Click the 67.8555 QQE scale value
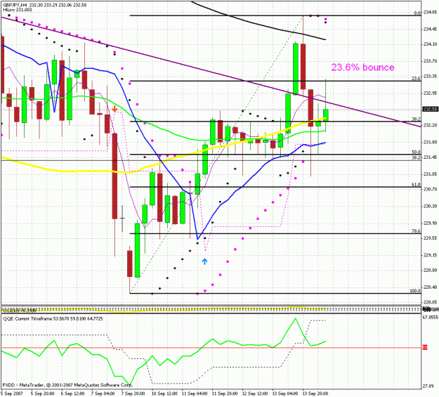The image size is (439, 397). (x=429, y=317)
